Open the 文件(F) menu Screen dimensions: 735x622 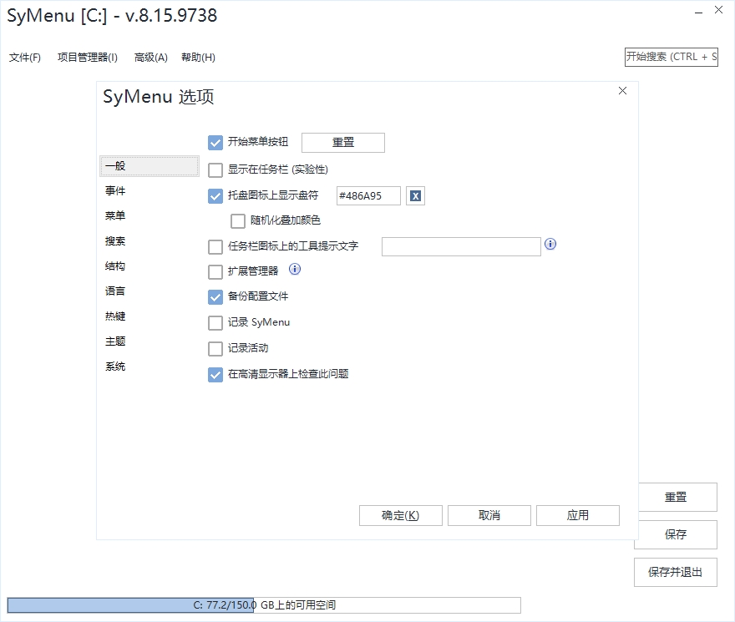click(25, 57)
